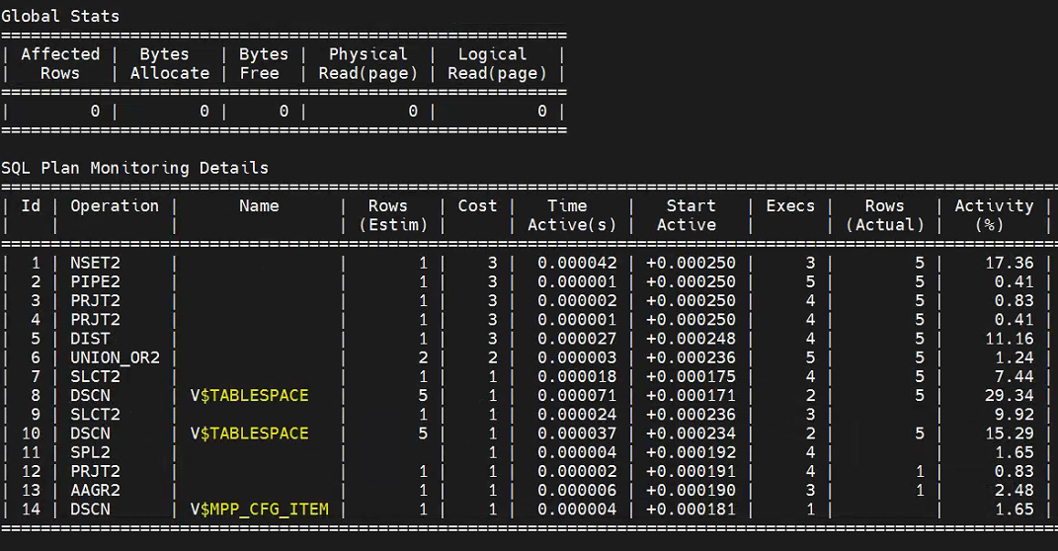Image resolution: width=1058 pixels, height=551 pixels.
Task: Select the SLCT2 operation in row 9
Action: tap(95, 414)
